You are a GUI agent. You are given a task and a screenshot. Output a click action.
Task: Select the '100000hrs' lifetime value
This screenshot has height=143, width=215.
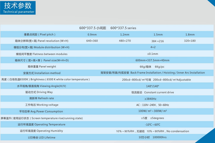pyautogui.click(x=160, y=137)
